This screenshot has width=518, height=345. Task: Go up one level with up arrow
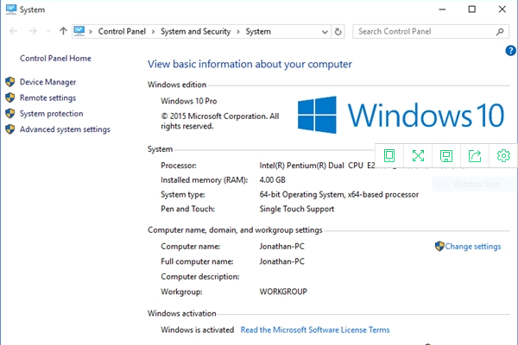[x=63, y=31]
